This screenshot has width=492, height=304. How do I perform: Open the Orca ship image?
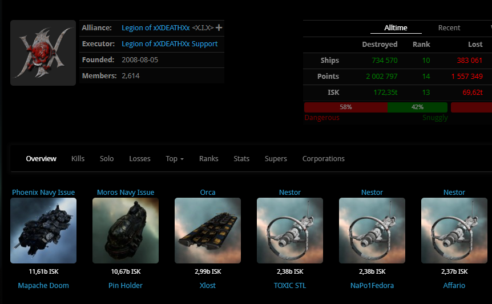(208, 230)
